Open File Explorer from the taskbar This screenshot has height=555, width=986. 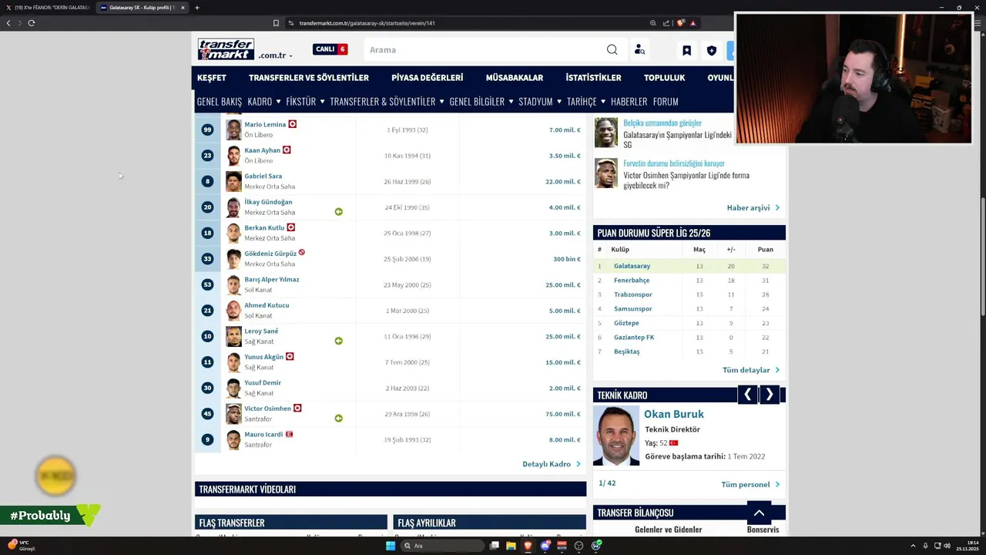511,546
